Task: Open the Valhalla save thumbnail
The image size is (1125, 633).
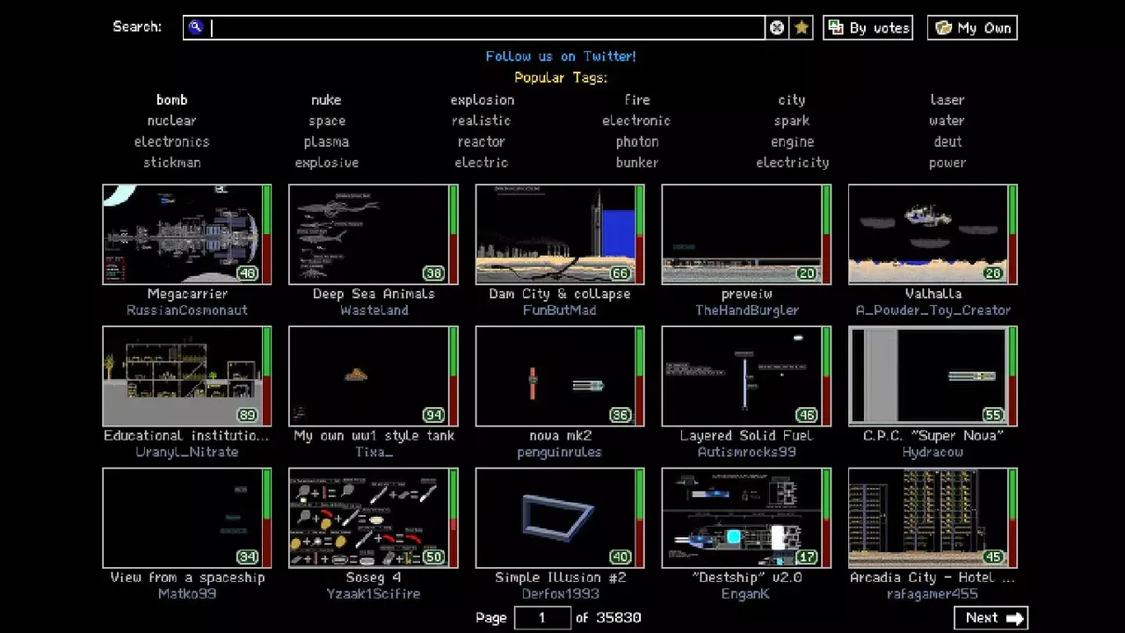Action: click(927, 234)
